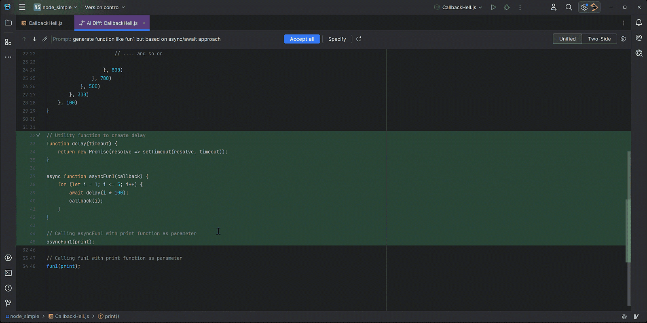Go to previous difference arrow
The width and height of the screenshot is (647, 323).
tap(24, 39)
